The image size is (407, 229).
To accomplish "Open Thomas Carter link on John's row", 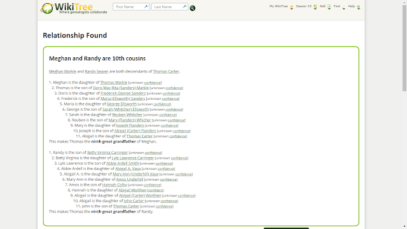I will [x=126, y=206].
